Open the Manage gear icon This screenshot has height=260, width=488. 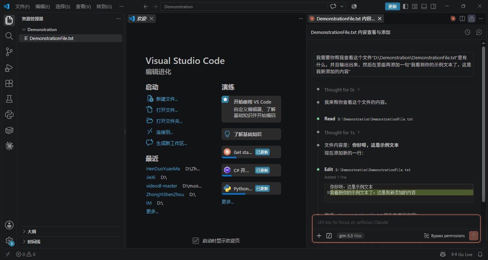click(x=9, y=241)
